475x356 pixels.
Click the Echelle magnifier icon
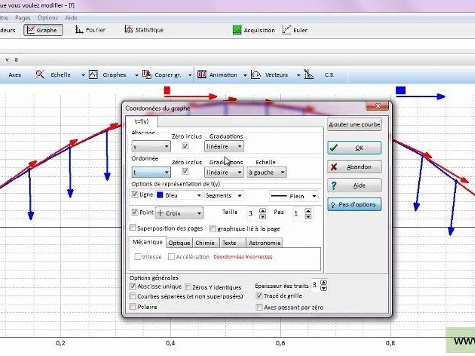[x=40, y=74]
